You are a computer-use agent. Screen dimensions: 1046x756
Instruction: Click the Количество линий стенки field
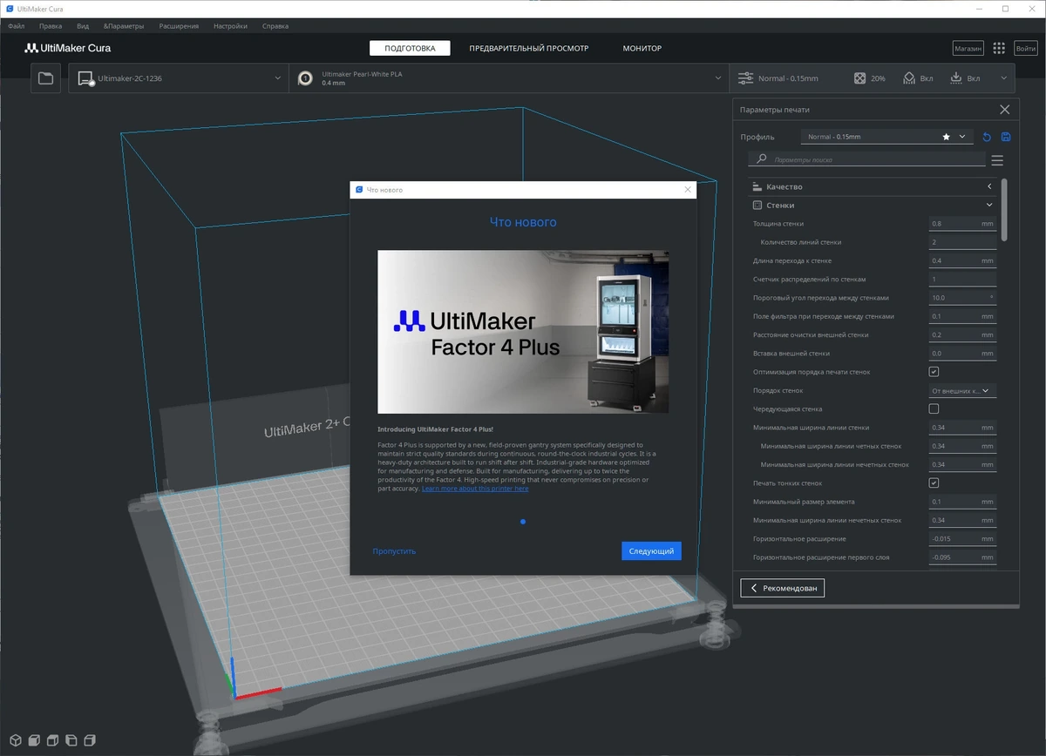point(962,242)
